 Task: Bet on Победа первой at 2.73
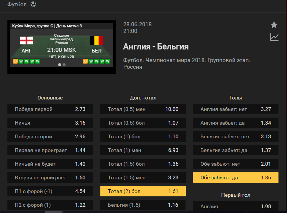(x=50, y=109)
